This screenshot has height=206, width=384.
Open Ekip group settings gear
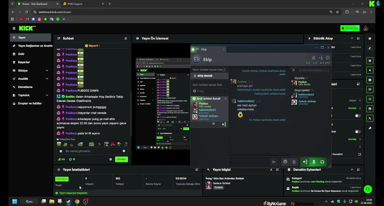pyautogui.click(x=328, y=58)
